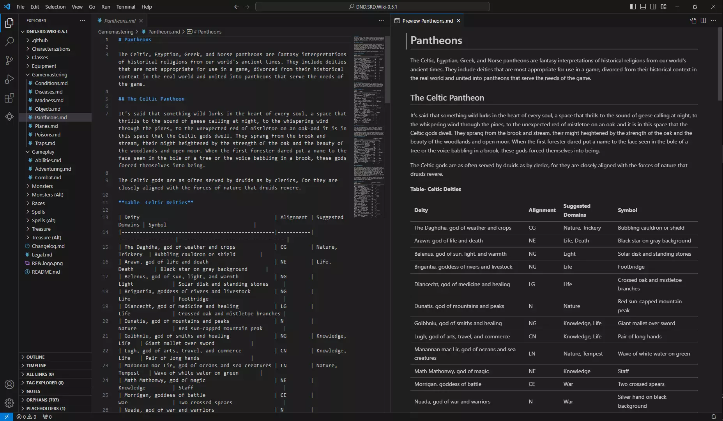Image resolution: width=723 pixels, height=421 pixels.
Task: Click the command center search box
Action: [372, 7]
